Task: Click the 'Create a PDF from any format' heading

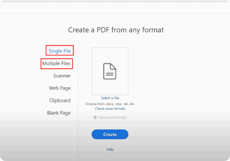Action: tap(116, 30)
